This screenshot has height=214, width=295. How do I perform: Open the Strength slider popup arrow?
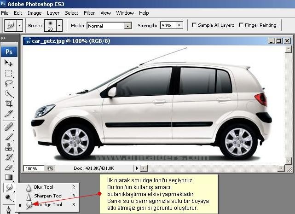pyautogui.click(x=179, y=25)
